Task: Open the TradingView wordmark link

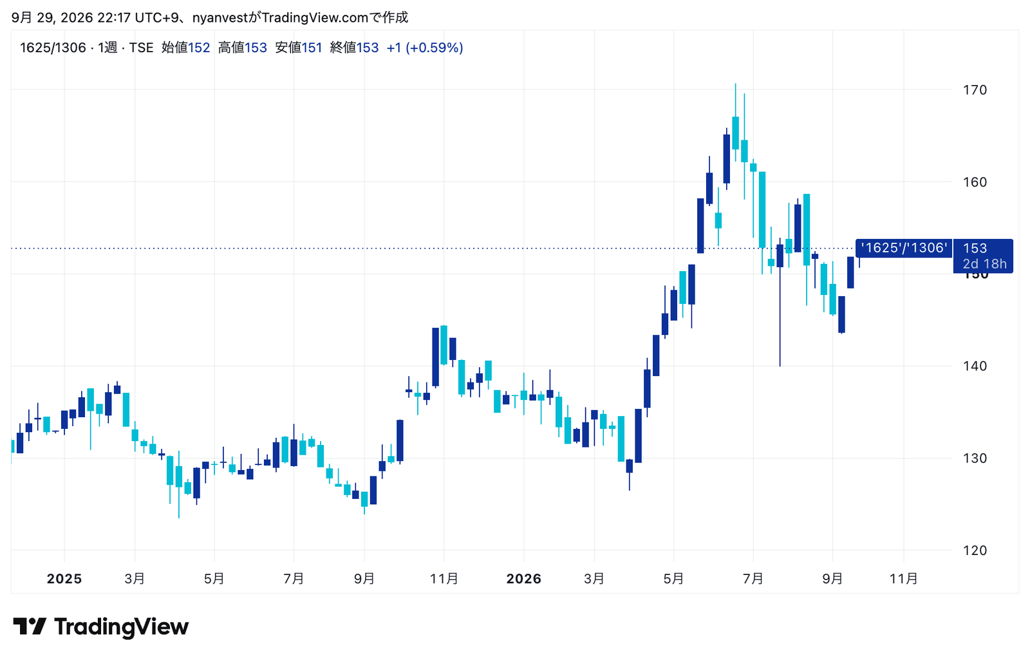Action: (x=122, y=627)
